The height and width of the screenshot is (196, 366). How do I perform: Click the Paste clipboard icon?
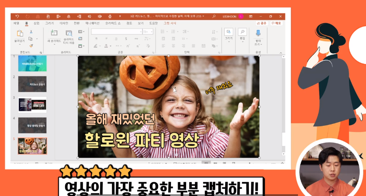[20, 34]
